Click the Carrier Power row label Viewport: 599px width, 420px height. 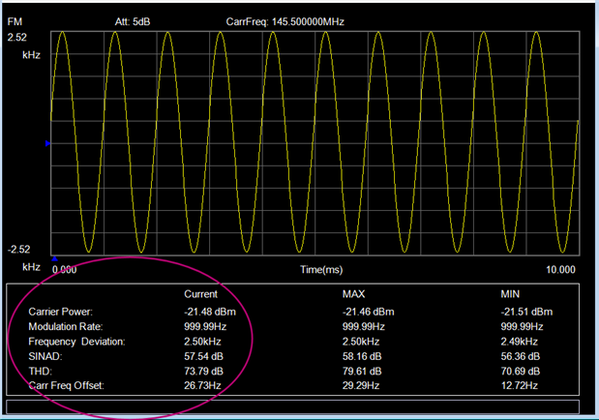click(60, 312)
